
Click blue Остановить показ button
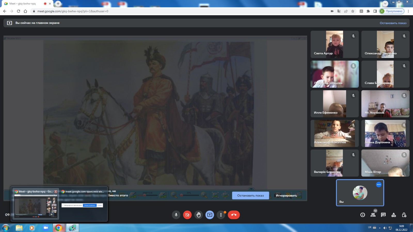(x=250, y=195)
